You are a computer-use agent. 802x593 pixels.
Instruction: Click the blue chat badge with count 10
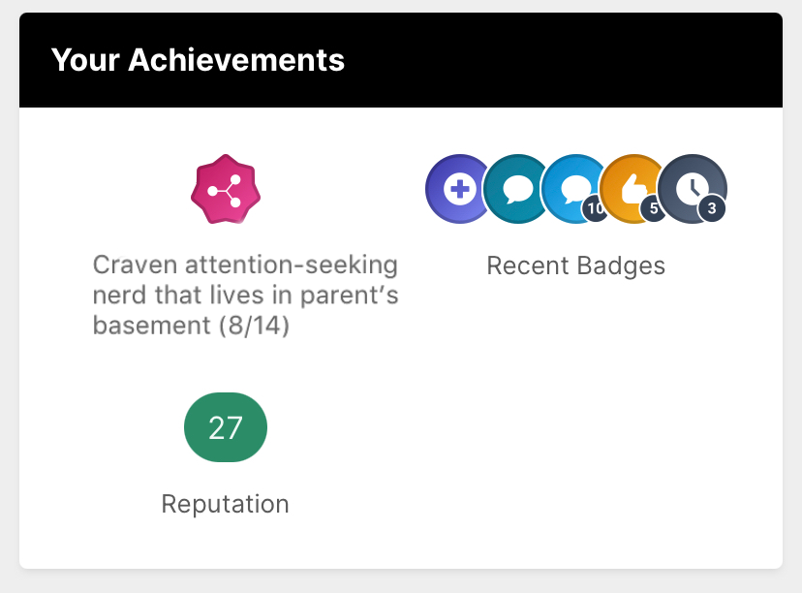[571, 187]
